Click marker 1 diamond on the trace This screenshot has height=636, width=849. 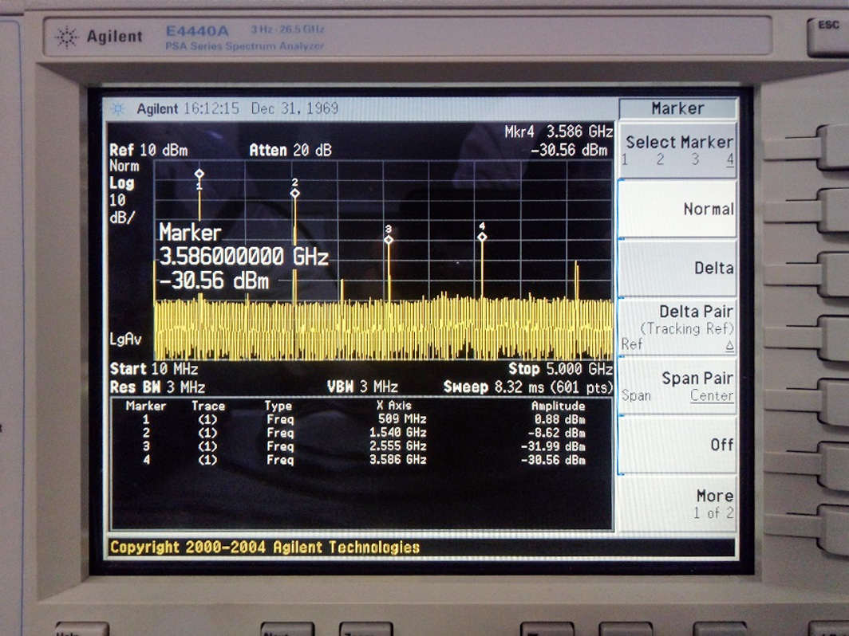pos(199,174)
